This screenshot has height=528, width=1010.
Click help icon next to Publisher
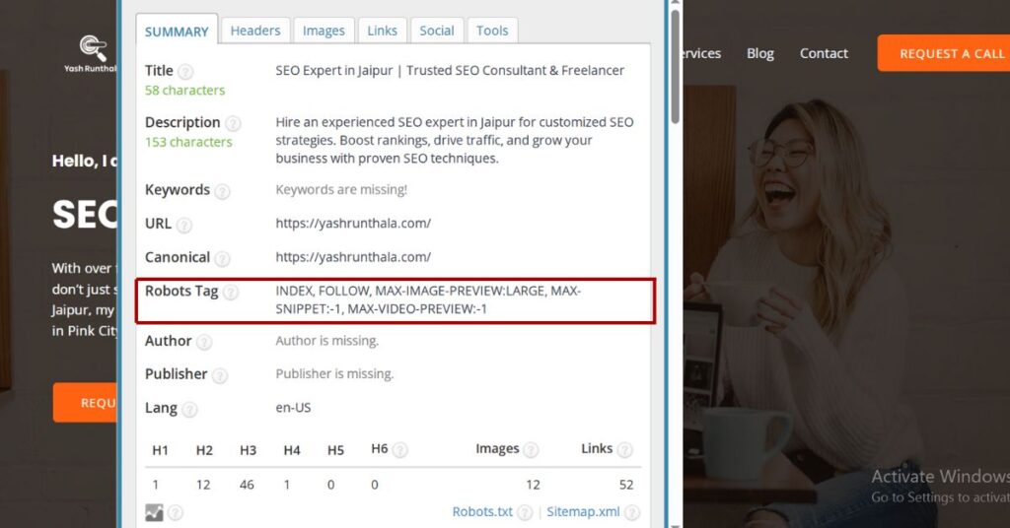(x=220, y=375)
